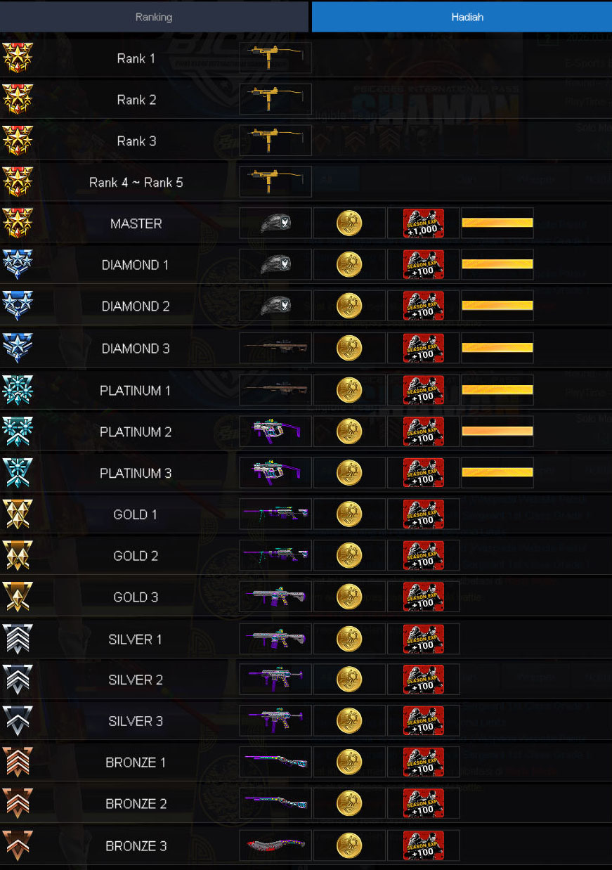Screen dimensions: 612x870
Task: Click the purple SMG reward for PLATINUM 2
Action: pyautogui.click(x=275, y=431)
